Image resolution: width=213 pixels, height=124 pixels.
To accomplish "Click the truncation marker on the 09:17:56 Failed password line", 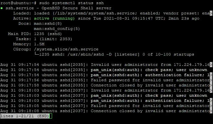I will coord(211,80).
